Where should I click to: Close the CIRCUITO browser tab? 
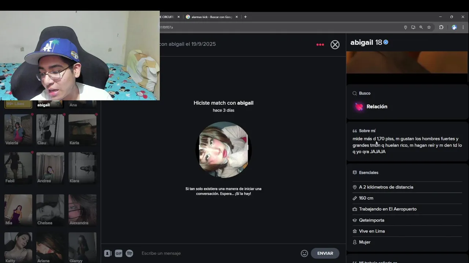[179, 17]
